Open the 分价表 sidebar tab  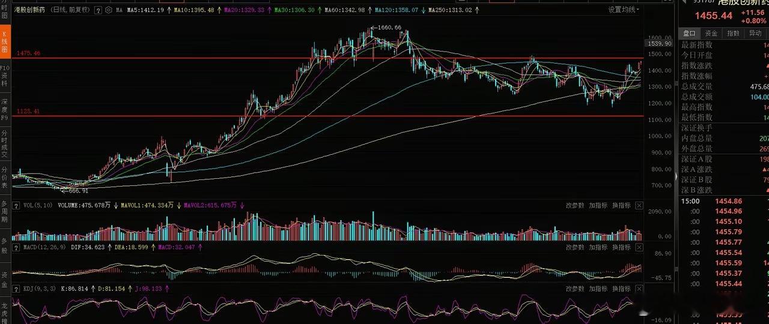tap(5, 178)
